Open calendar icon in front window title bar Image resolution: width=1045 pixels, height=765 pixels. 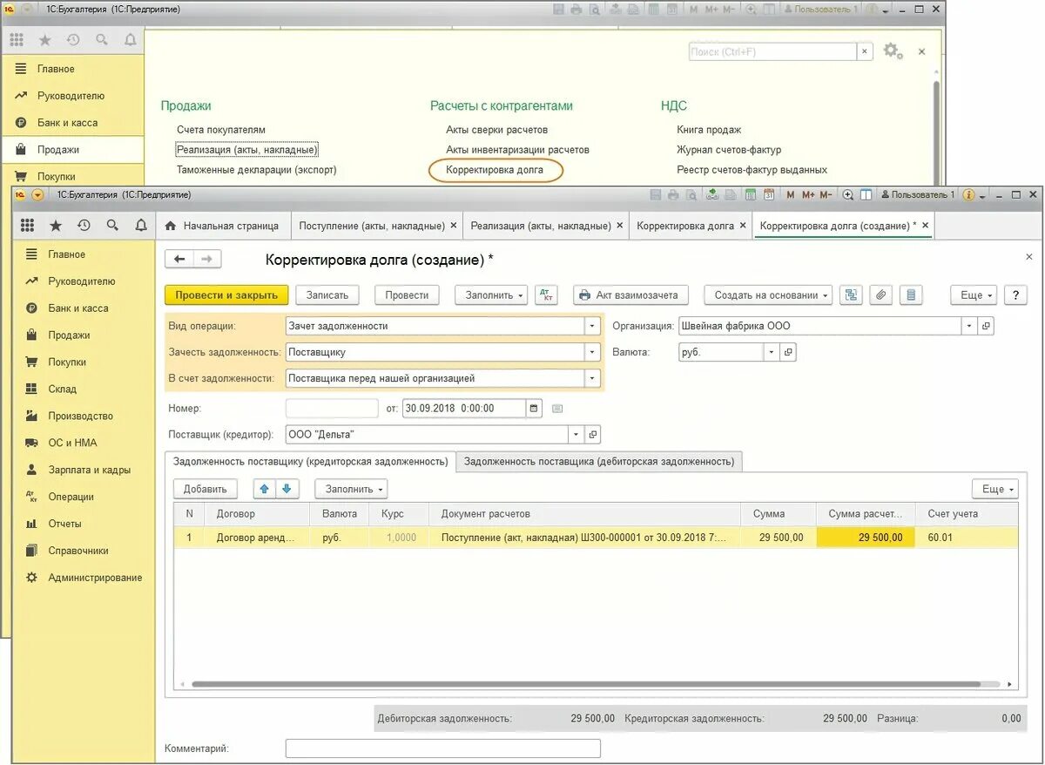pyautogui.click(x=769, y=194)
